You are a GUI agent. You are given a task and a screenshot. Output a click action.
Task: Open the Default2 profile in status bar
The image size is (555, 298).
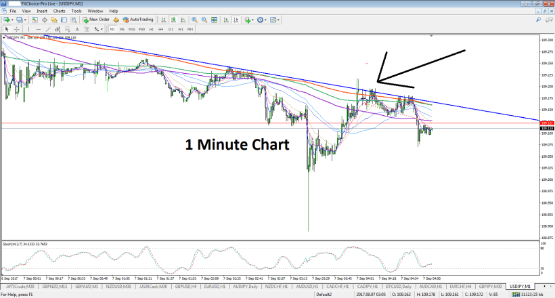click(324, 295)
